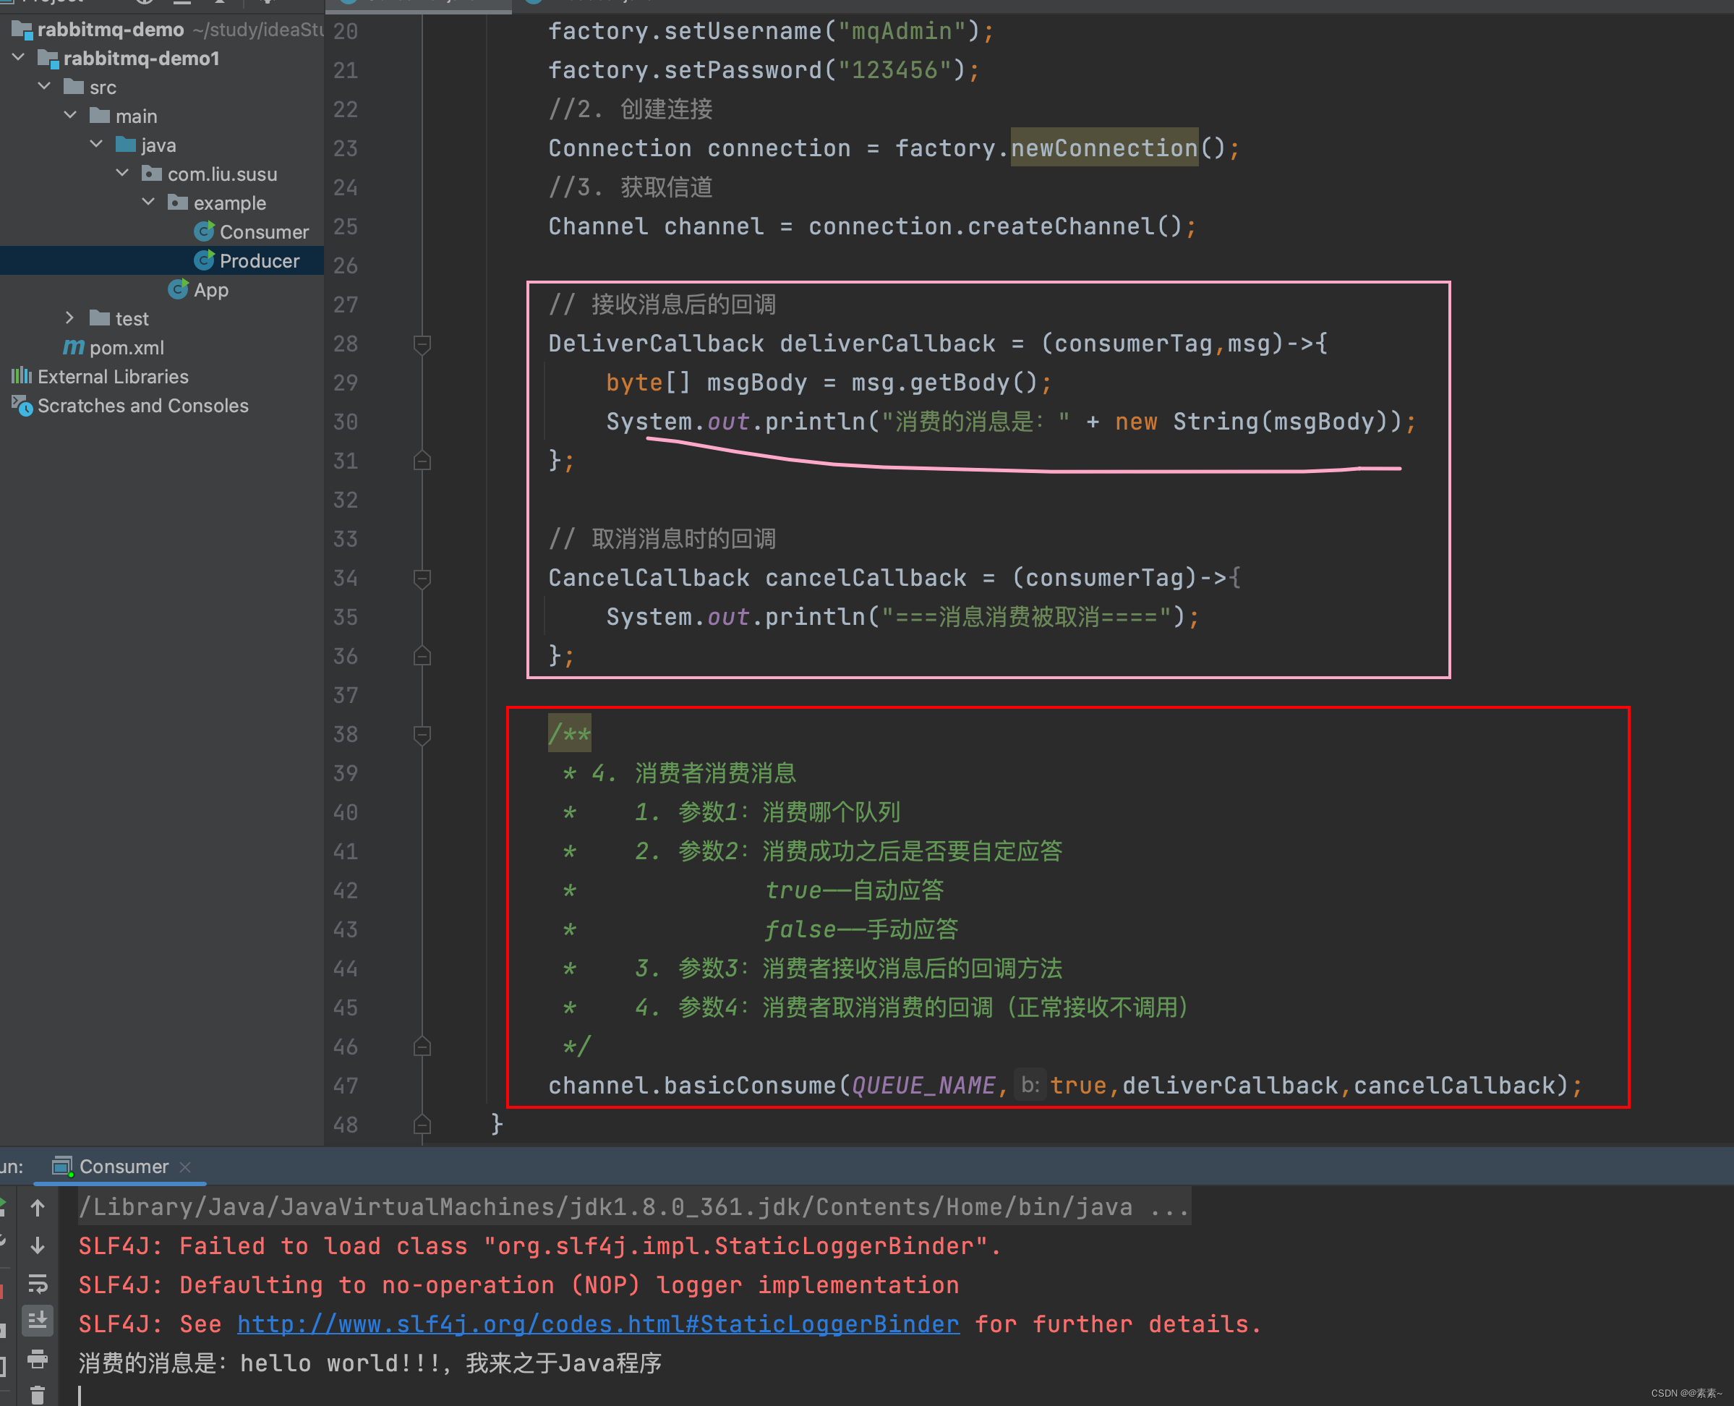Viewport: 1734px width, 1406px height.
Task: Select the Scratches and Consoles icon
Action: tap(20, 404)
